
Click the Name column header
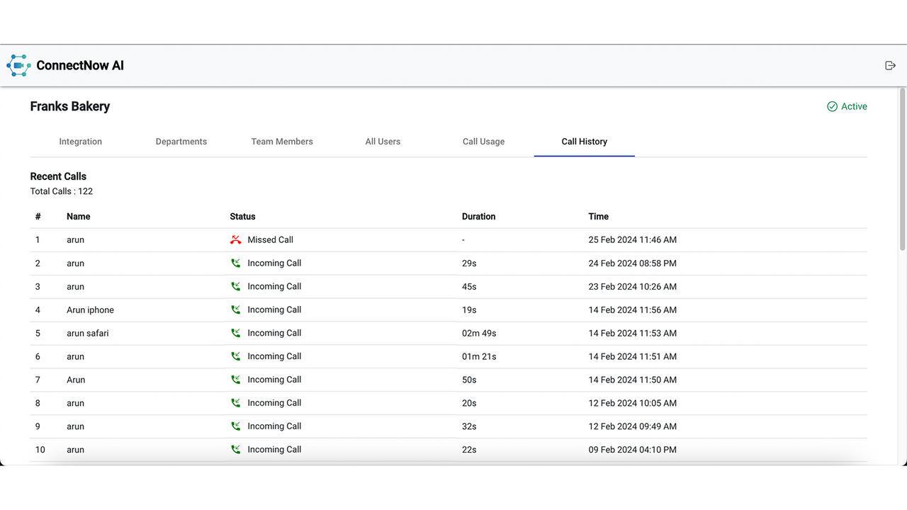point(79,217)
